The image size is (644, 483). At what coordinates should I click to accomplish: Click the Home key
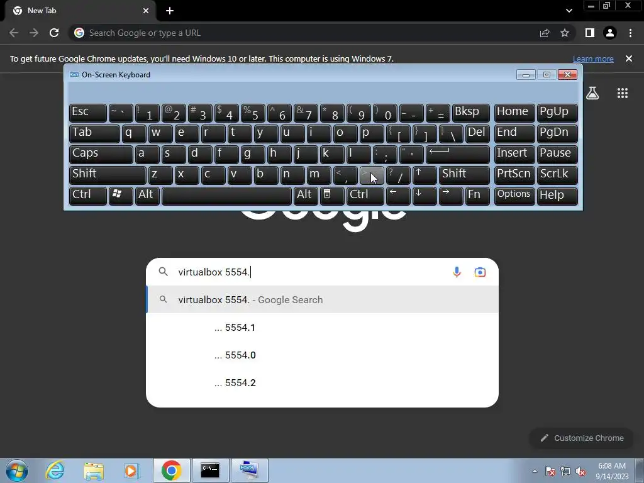point(514,113)
